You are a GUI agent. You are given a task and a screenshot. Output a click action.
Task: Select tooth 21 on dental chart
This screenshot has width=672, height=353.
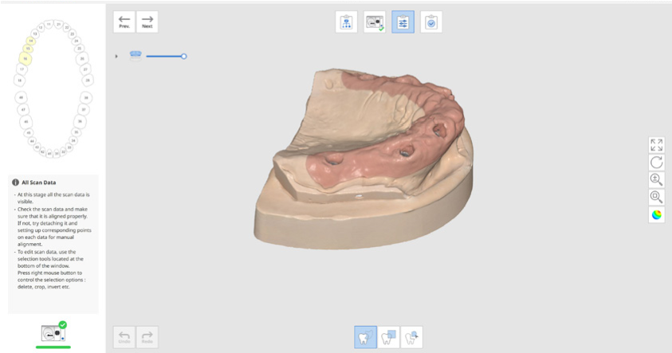(58, 25)
